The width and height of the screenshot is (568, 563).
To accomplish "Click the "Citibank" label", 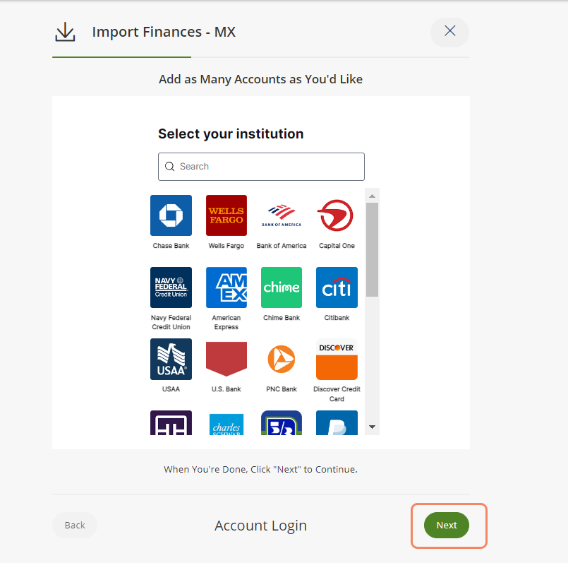I will click(x=337, y=318).
